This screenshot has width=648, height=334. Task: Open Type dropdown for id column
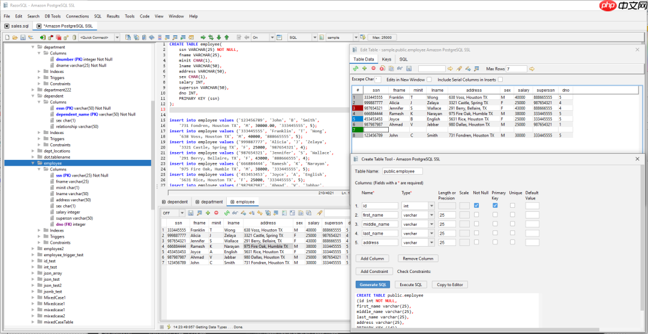[432, 205]
